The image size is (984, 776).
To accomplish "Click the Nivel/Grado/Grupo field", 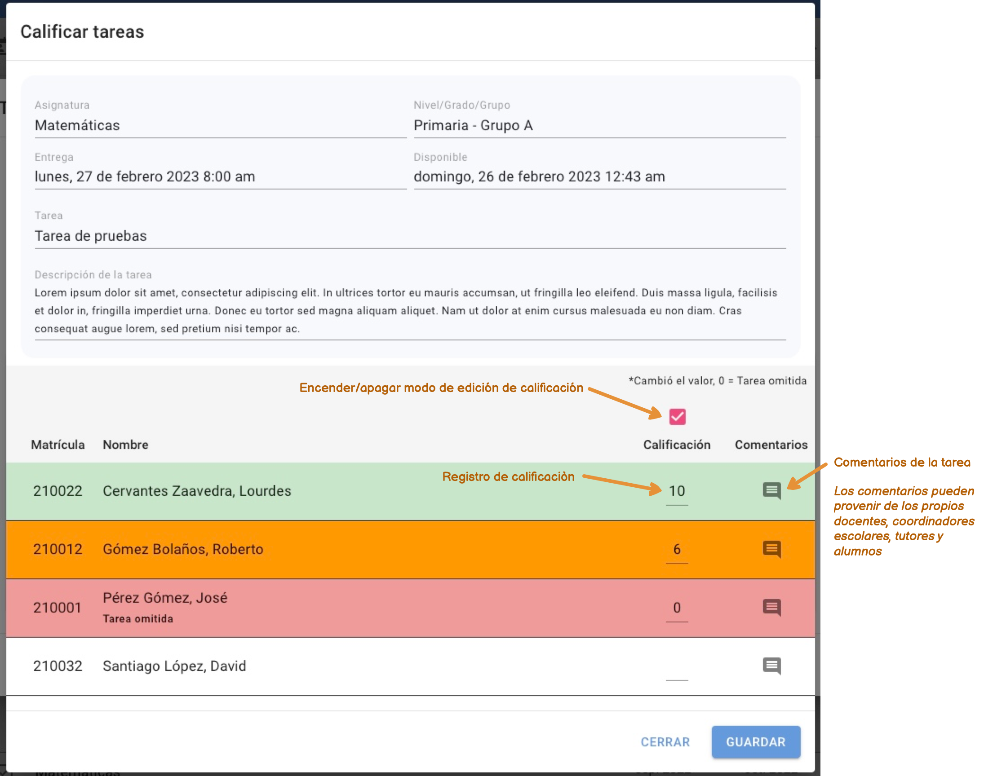I will [599, 125].
